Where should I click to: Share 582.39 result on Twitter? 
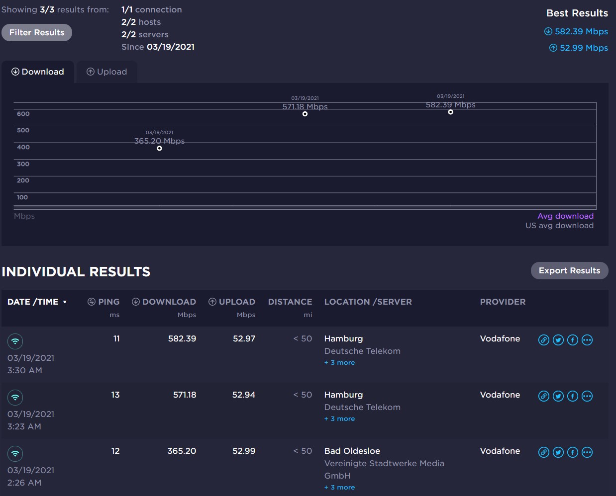[x=558, y=340]
